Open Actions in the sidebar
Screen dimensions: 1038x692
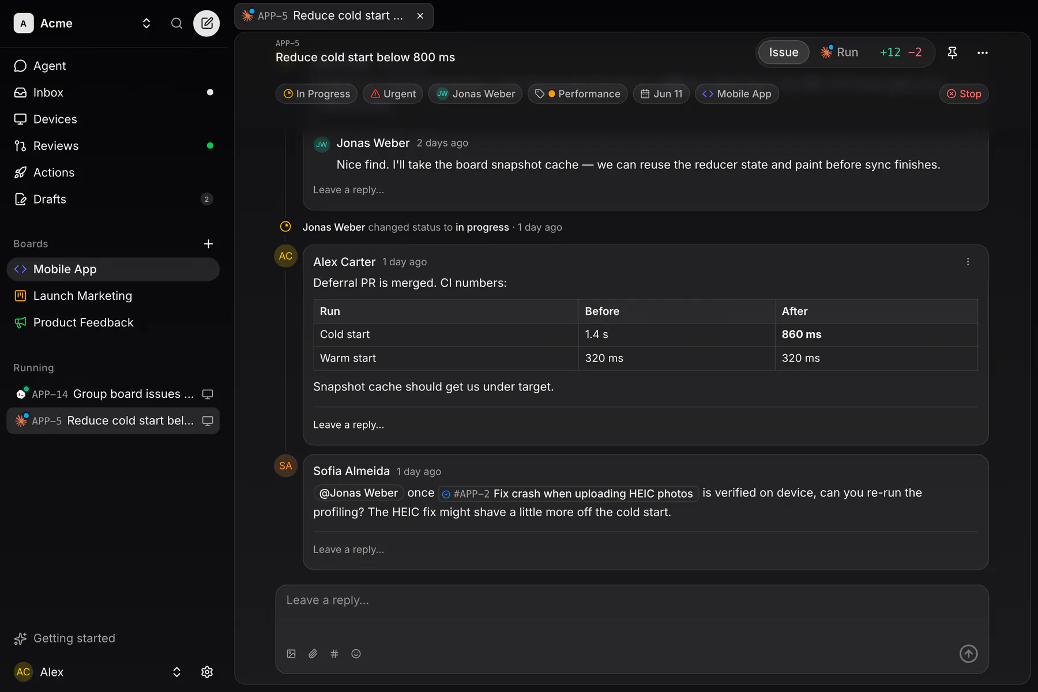[113, 172]
